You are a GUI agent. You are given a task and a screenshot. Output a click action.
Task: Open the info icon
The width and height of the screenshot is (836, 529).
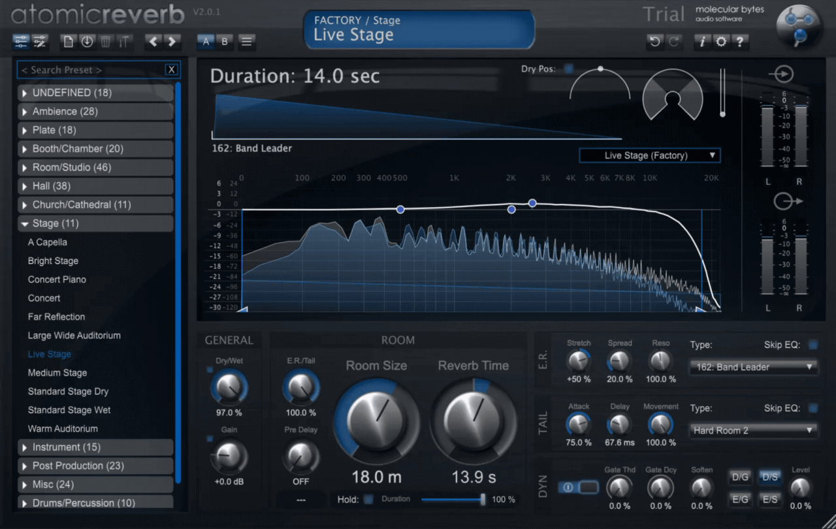(x=702, y=42)
